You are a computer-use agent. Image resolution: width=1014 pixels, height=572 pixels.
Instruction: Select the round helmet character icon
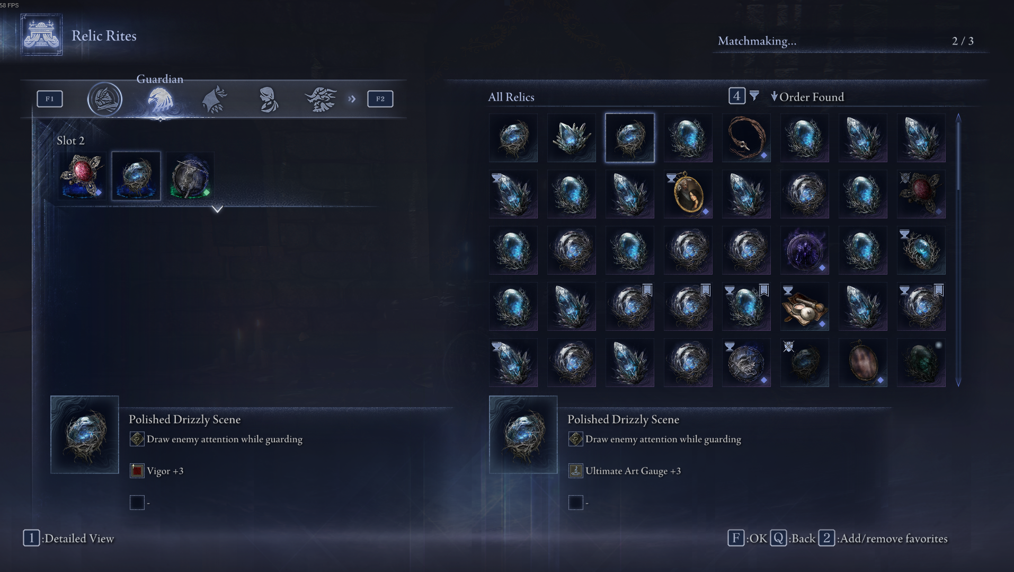[105, 99]
